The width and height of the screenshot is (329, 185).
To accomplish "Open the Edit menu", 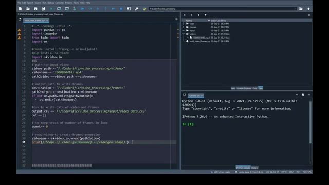I will pos(24,3).
